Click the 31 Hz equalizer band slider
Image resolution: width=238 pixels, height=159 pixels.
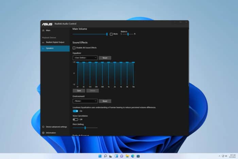78,74
